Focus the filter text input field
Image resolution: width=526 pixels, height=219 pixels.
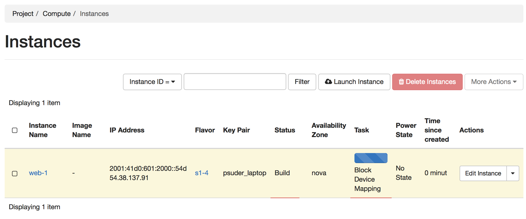coord(235,82)
